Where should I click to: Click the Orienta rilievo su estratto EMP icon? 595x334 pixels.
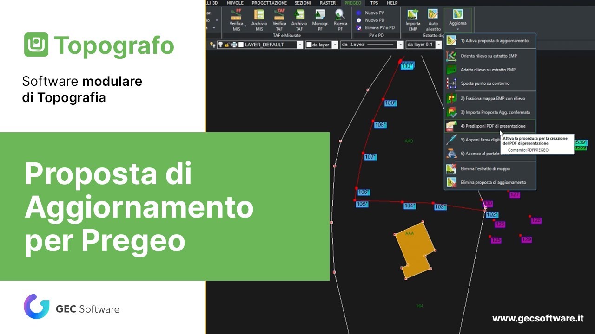[x=451, y=56]
